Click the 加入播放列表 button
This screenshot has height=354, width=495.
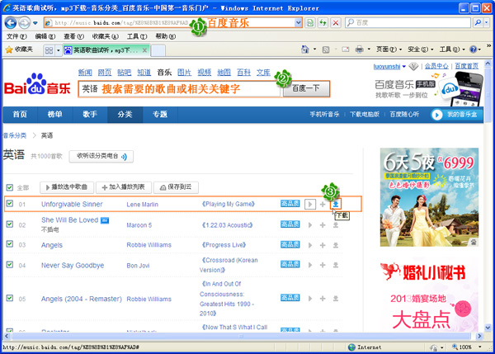tap(124, 187)
